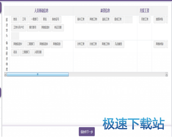The height and width of the screenshot is (137, 172).
Task: Click the 三级部门 candidate tag
Action: [x=26, y=52]
